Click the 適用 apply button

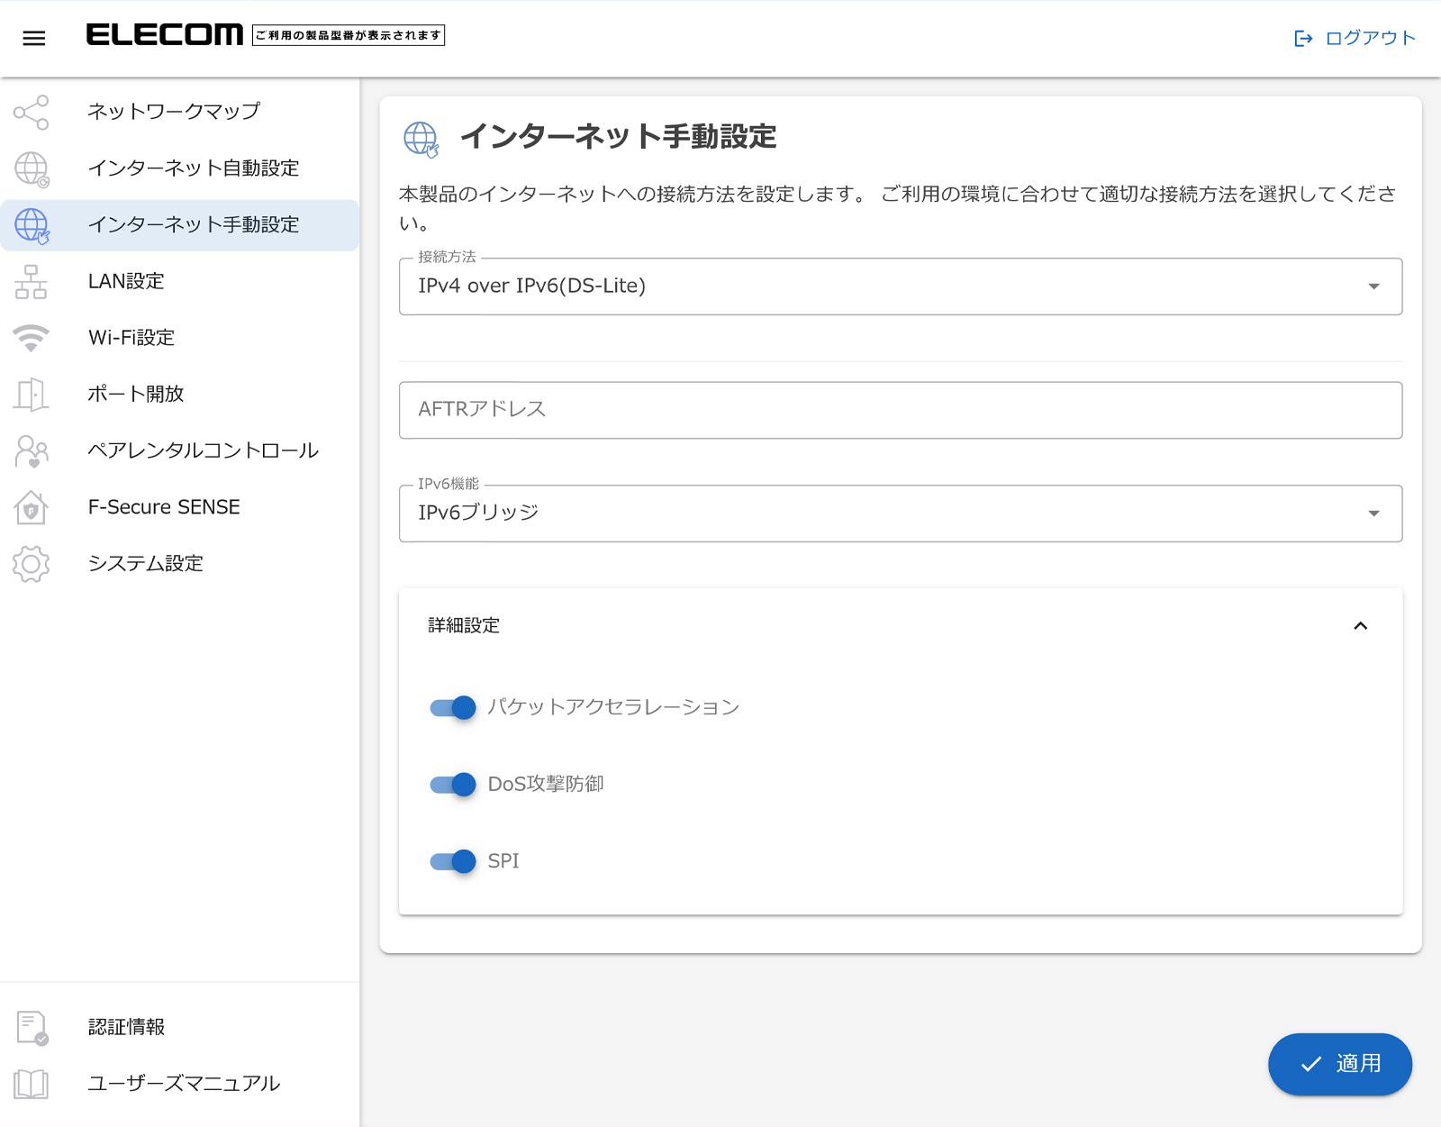click(x=1340, y=1065)
